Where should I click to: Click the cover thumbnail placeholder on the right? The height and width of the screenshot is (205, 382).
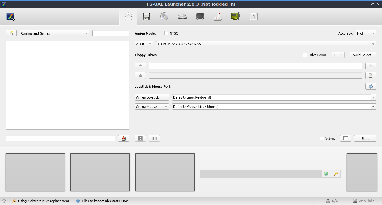tap(362, 172)
